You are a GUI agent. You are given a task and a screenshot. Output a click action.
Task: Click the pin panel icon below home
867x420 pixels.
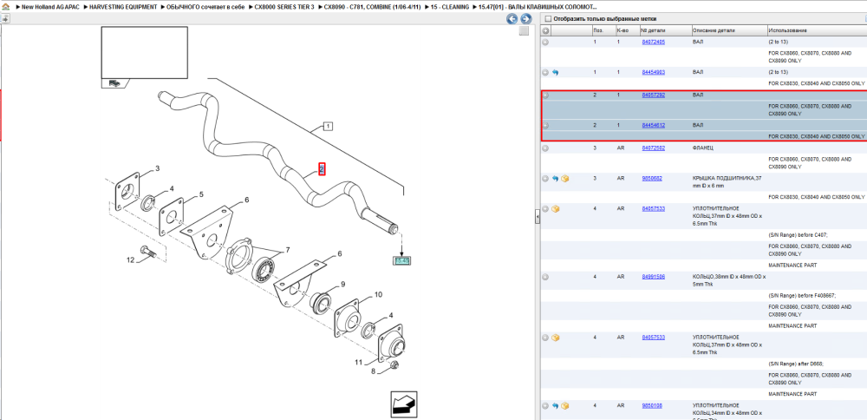tap(5, 18)
